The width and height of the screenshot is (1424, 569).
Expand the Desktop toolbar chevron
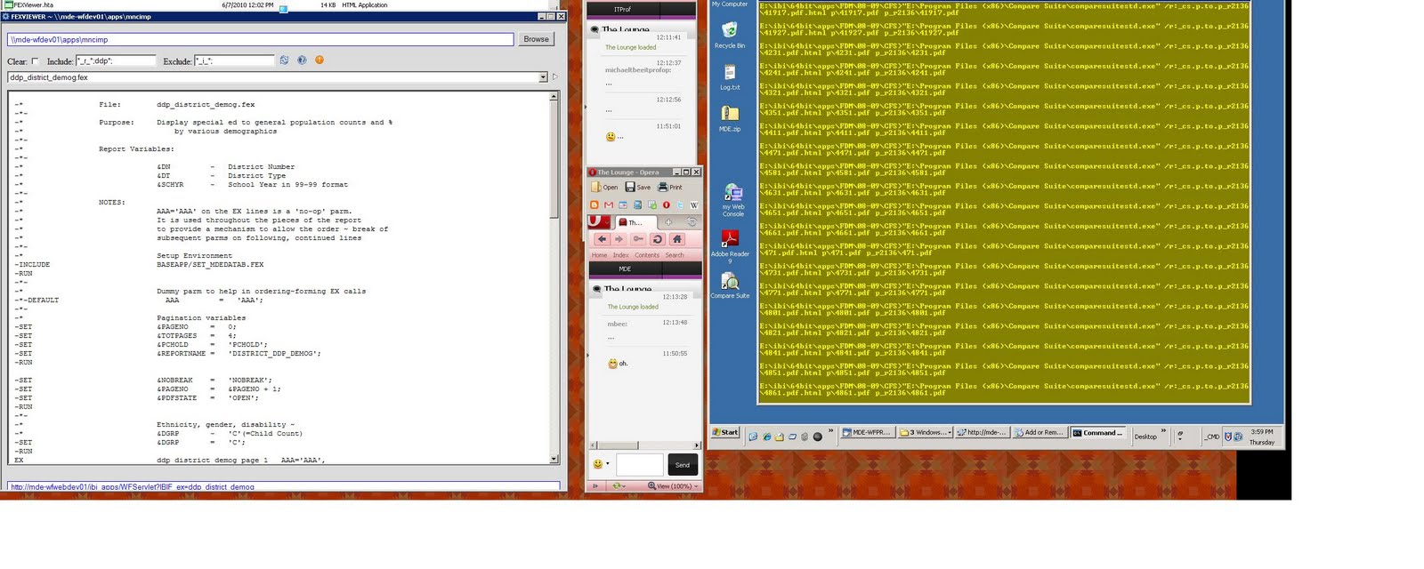(x=1163, y=431)
